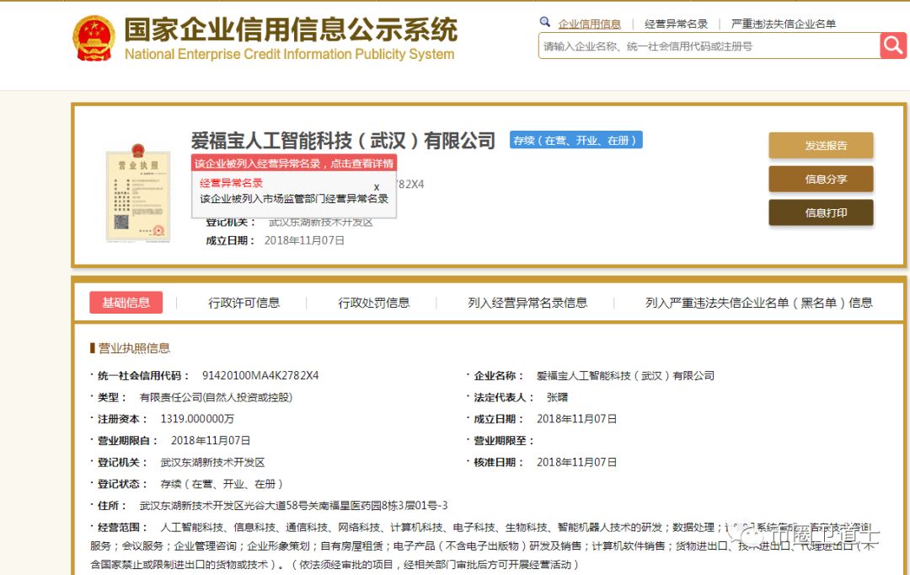Click the red abnormal operation warning banner

294,164
